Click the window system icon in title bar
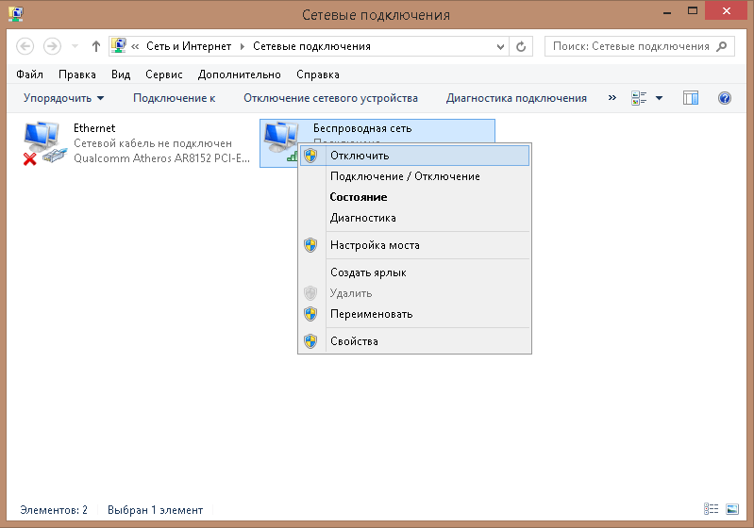Viewport: 754px width, 528px height. 16,13
